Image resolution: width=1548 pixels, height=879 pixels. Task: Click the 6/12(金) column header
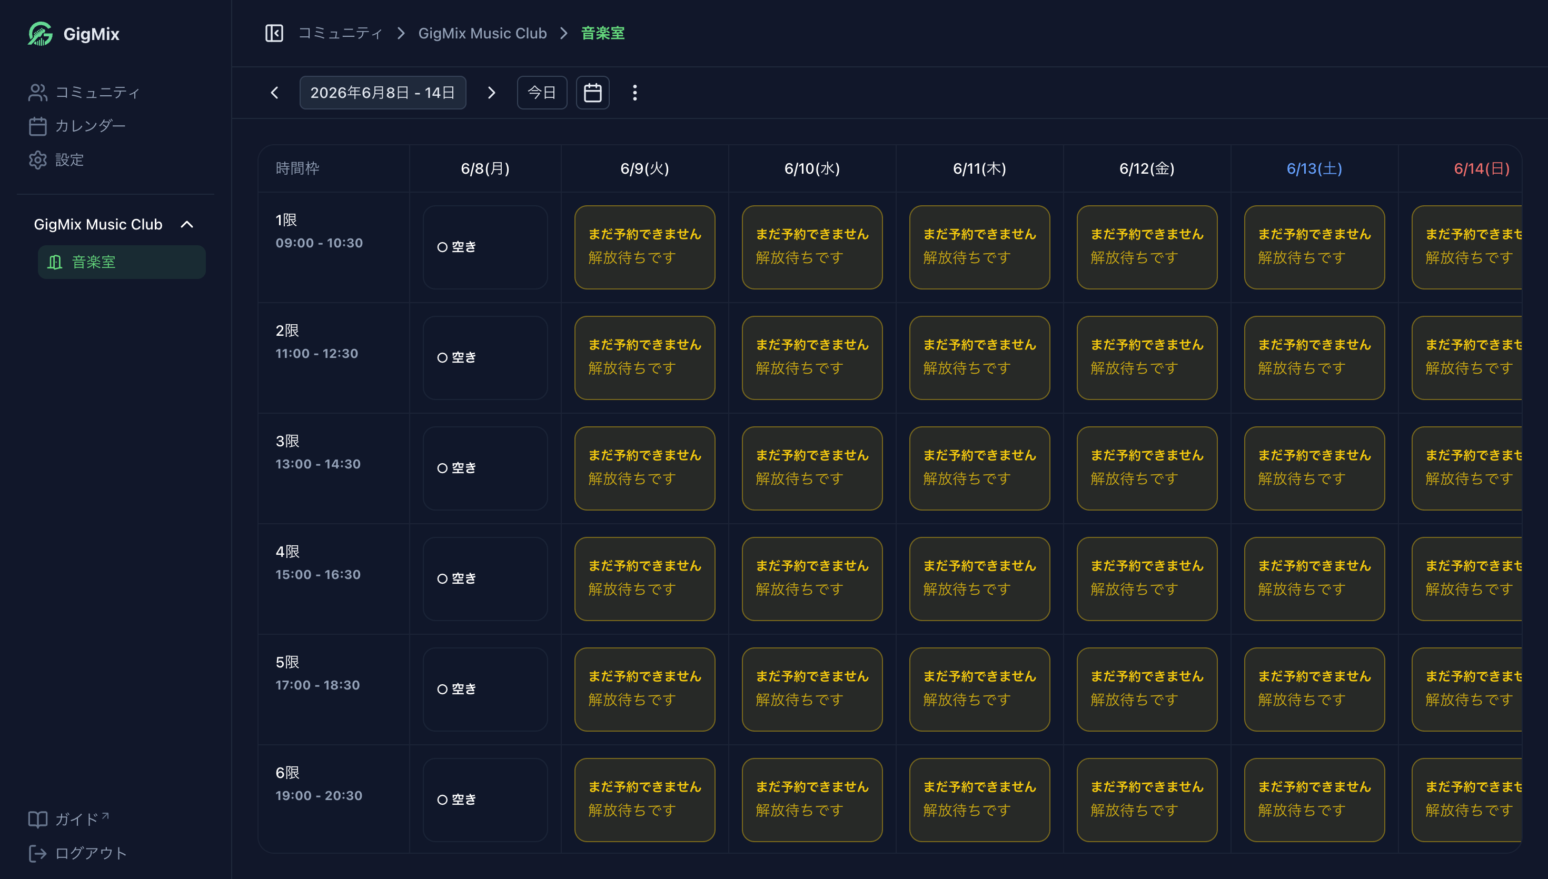click(1147, 168)
